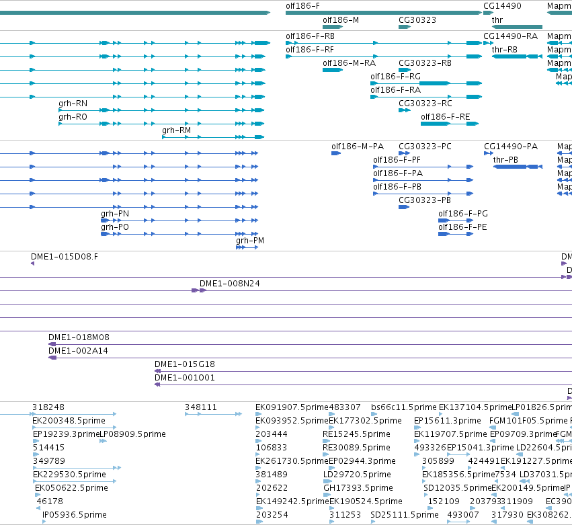
Task: Click the olf186-F-RG transcript label
Action: pos(395,77)
